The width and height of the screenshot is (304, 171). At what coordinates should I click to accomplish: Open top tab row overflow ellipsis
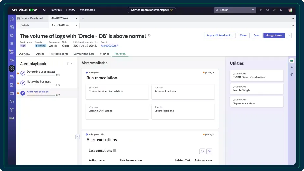click(x=293, y=18)
